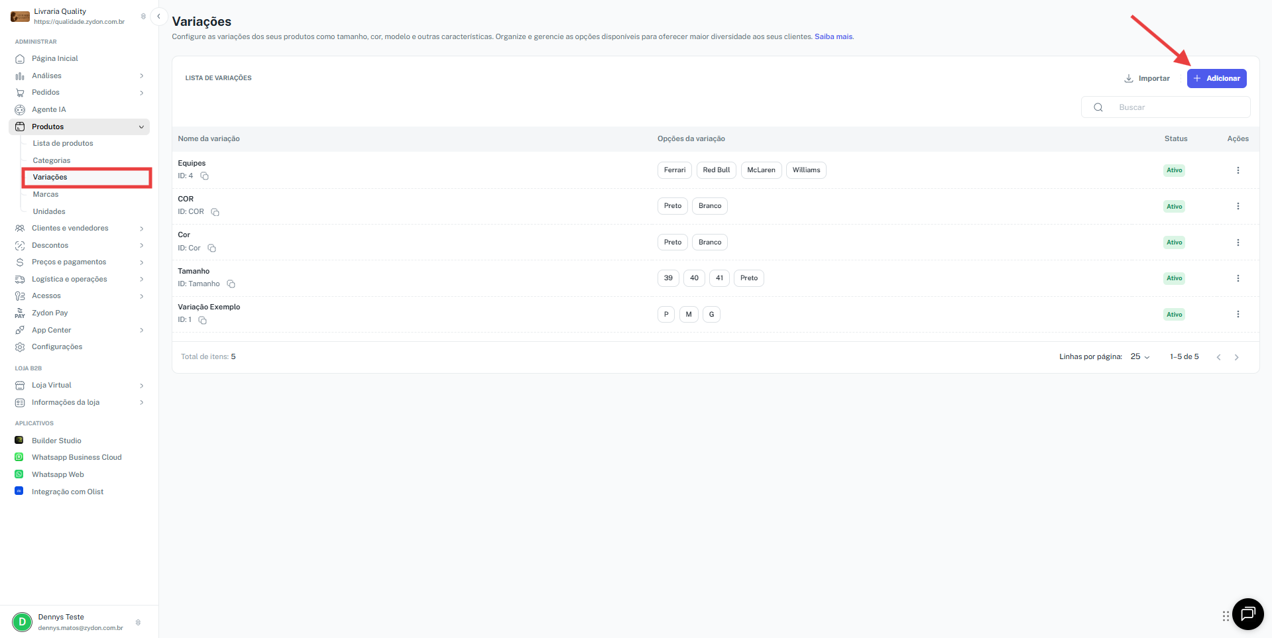Copy the ID of COR variation
Viewport: 1272px width, 638px height.
(215, 212)
